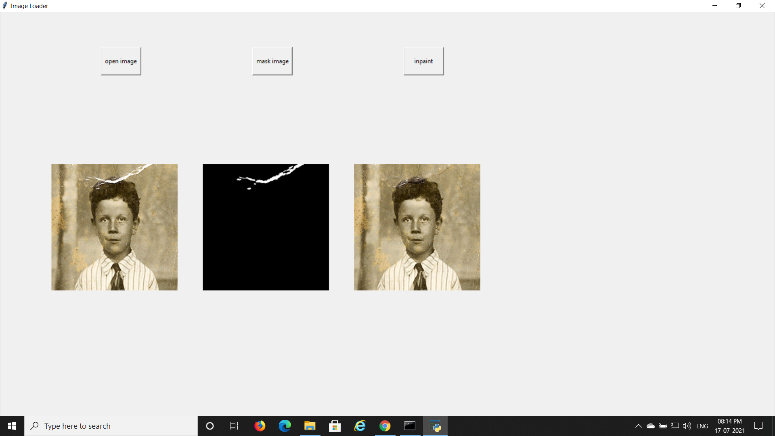Screen dimensions: 775x436
Task: Open File Explorer from taskbar
Action: [x=310, y=426]
